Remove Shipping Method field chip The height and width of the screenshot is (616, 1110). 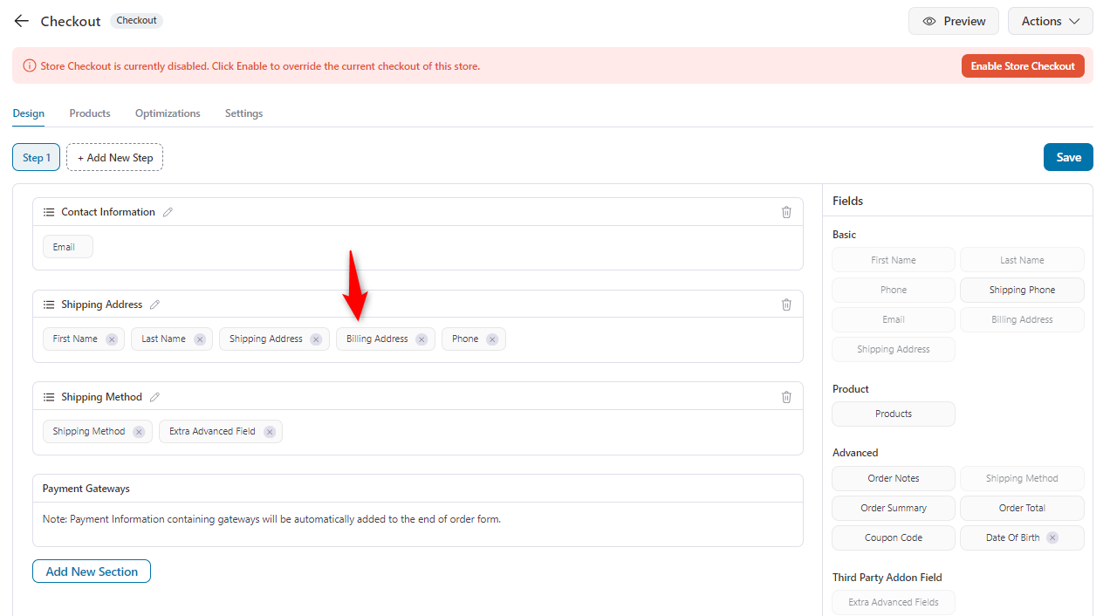[139, 432]
